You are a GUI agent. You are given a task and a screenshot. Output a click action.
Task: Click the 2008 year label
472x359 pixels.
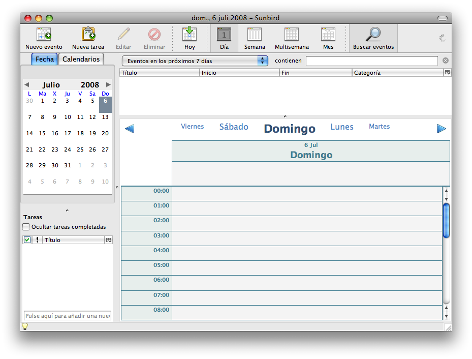[x=90, y=85]
